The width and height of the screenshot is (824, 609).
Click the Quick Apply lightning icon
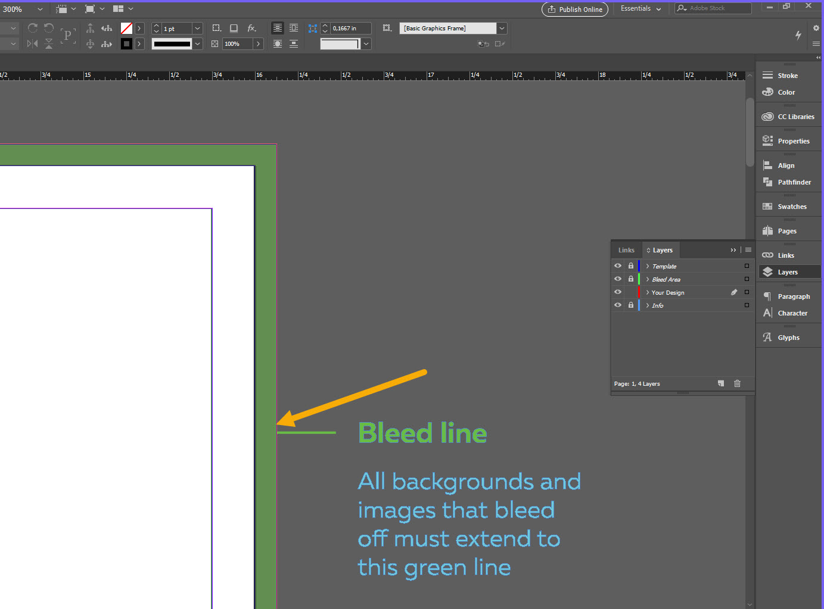coord(798,35)
